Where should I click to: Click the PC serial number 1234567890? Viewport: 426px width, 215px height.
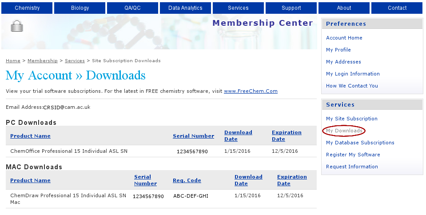point(192,151)
